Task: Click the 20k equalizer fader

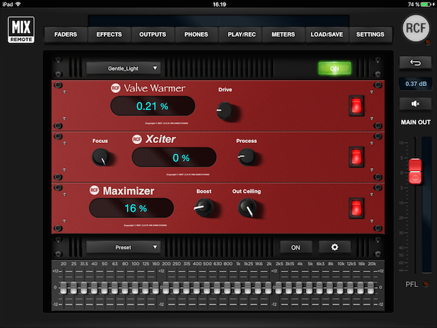Action: coord(371,288)
